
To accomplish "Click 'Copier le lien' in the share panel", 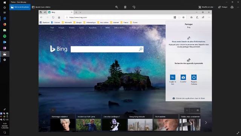I will coord(172,80).
